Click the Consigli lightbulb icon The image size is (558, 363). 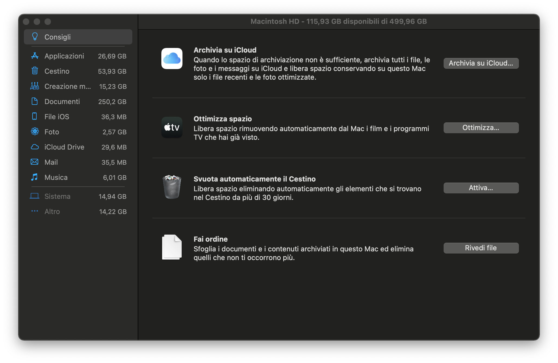35,37
